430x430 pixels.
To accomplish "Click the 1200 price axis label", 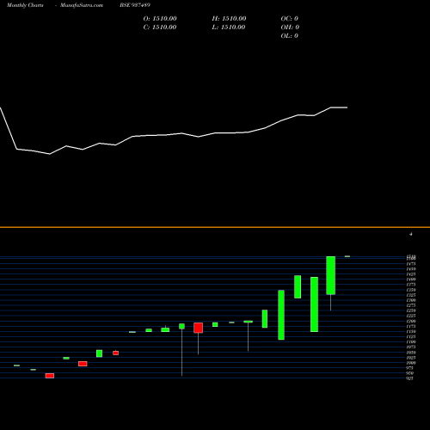I will pyautogui.click(x=411, y=321).
